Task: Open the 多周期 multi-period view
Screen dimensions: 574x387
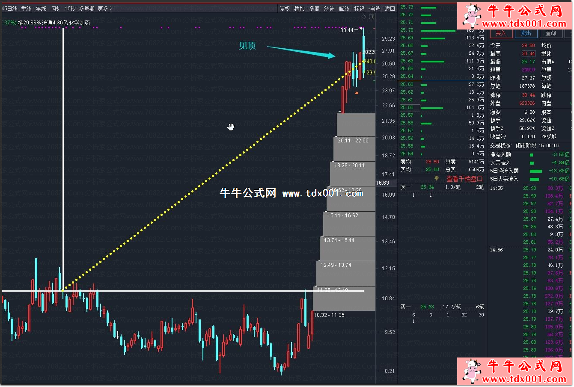Action: click(86, 9)
